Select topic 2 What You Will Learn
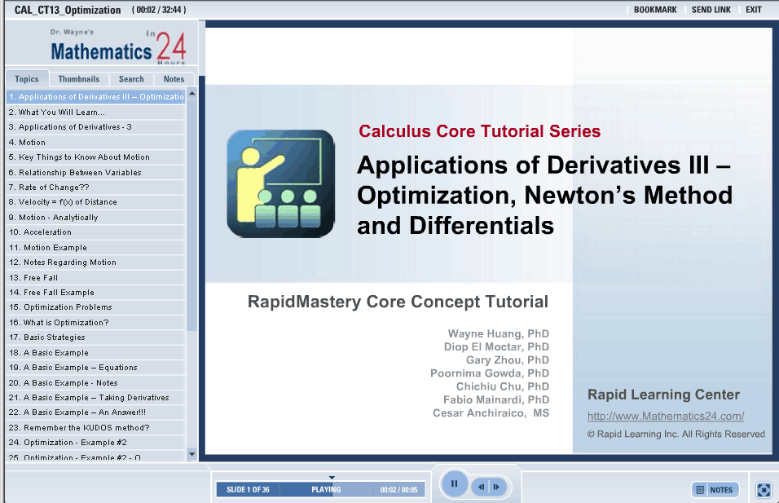779x503 pixels. tap(96, 112)
